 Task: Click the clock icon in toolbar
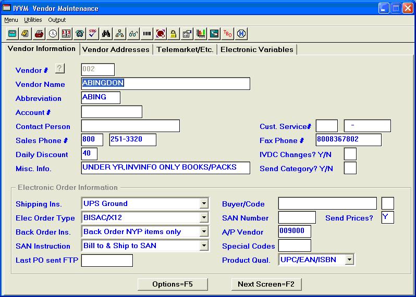[x=53, y=34]
